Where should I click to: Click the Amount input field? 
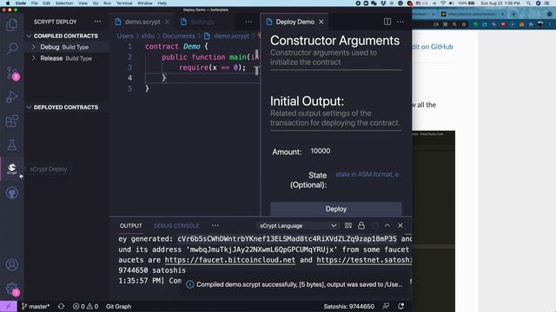(x=354, y=152)
